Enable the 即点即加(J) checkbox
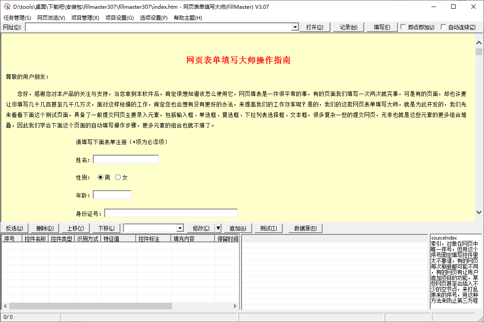Image resolution: width=484 pixels, height=322 pixels. coord(403,27)
